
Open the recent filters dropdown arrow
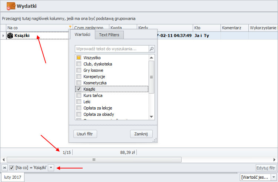point(51,168)
